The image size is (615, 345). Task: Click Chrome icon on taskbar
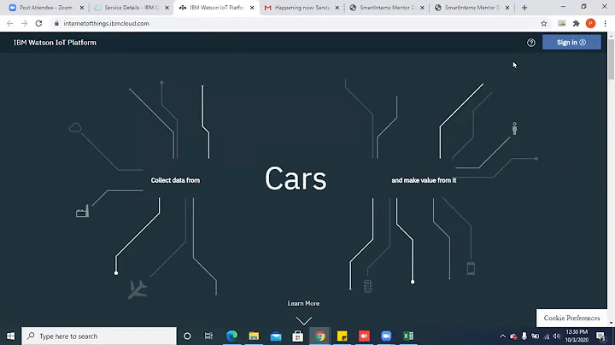[320, 336]
